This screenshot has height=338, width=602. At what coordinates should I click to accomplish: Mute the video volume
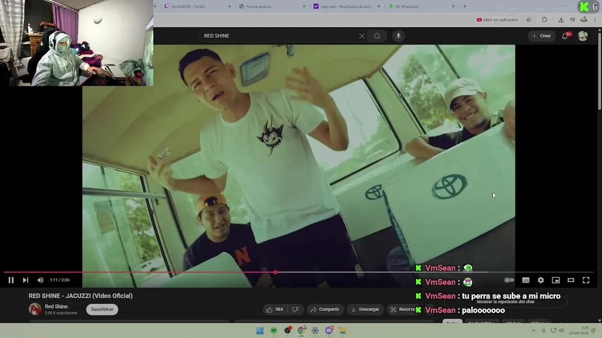40,280
